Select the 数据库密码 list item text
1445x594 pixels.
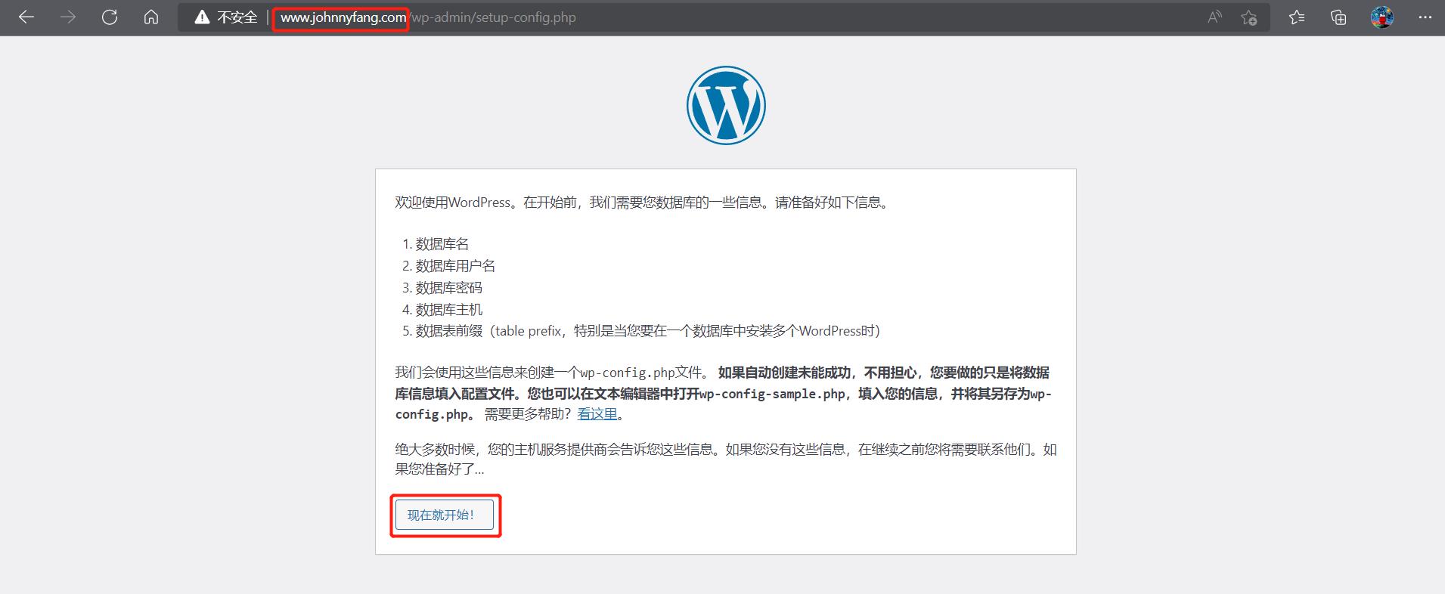pos(449,288)
